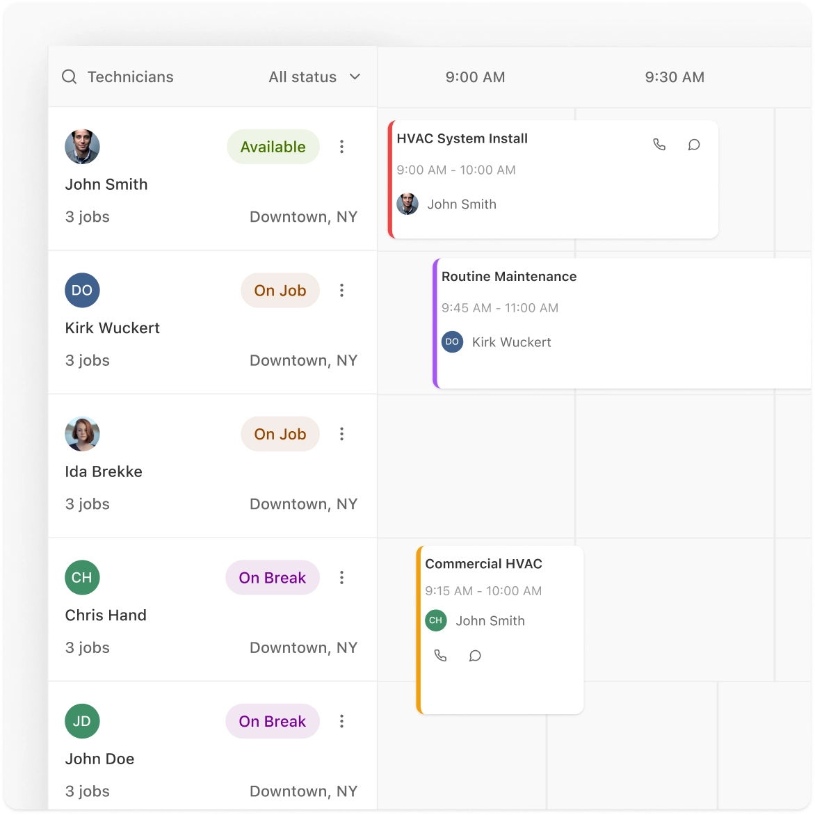Screen dimensions: 815x815
Task: Click Chris Hand's On Break status badge
Action: (272, 578)
